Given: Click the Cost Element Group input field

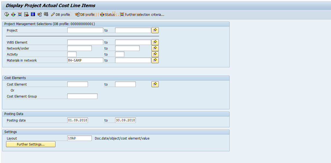Looking at the screenshot, I should click(82, 96).
